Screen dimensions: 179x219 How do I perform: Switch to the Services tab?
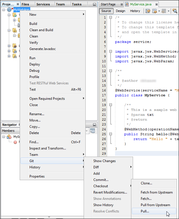pyautogui.click(x=45, y=4)
